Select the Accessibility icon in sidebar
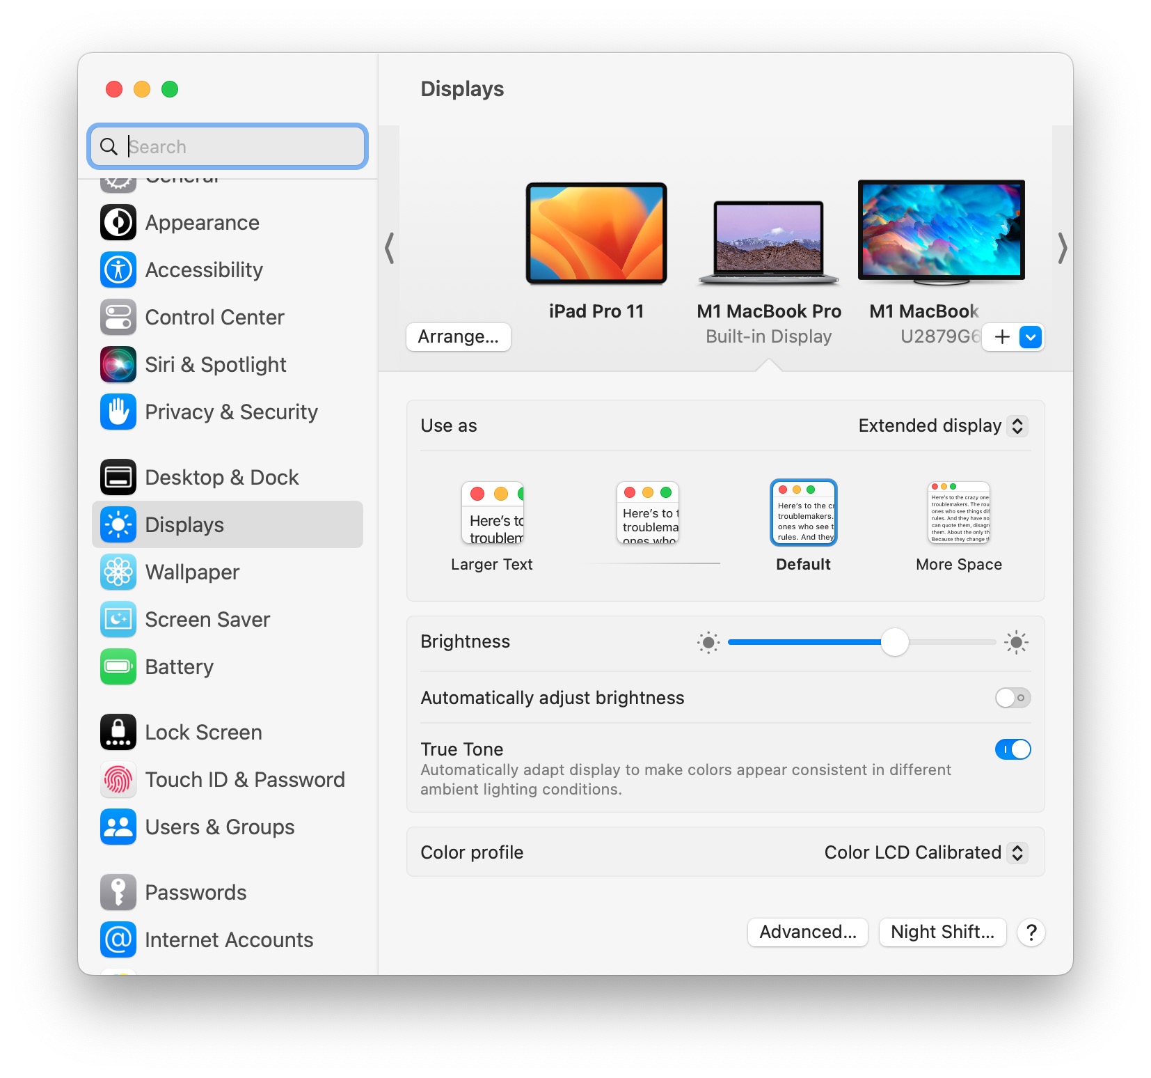 pyautogui.click(x=118, y=269)
